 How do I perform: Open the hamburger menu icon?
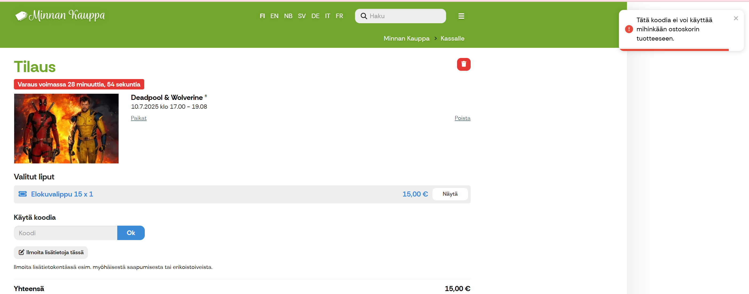pyautogui.click(x=461, y=16)
